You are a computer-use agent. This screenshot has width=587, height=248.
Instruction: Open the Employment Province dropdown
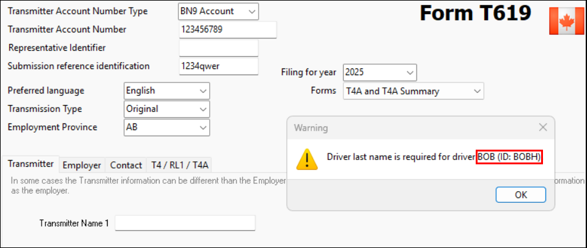click(x=166, y=127)
